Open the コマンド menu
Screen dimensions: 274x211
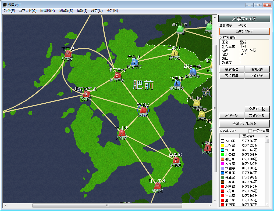click(28, 11)
